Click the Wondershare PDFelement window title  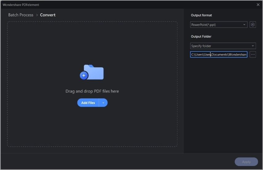pyautogui.click(x=21, y=5)
